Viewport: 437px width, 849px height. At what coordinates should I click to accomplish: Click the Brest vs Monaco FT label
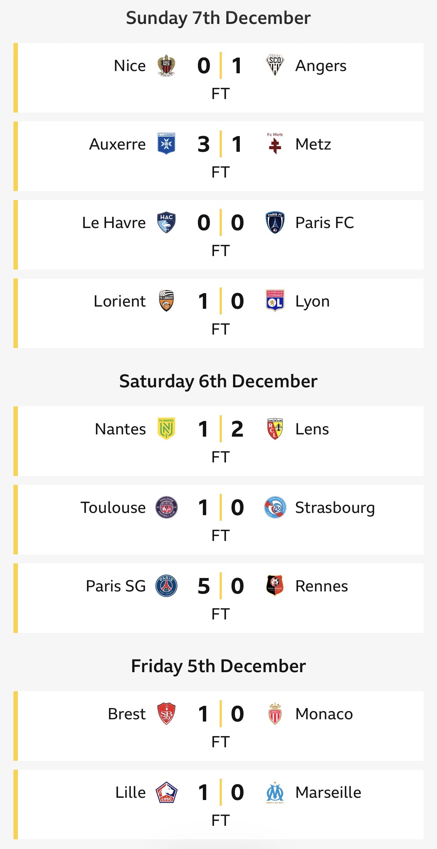coord(220,742)
